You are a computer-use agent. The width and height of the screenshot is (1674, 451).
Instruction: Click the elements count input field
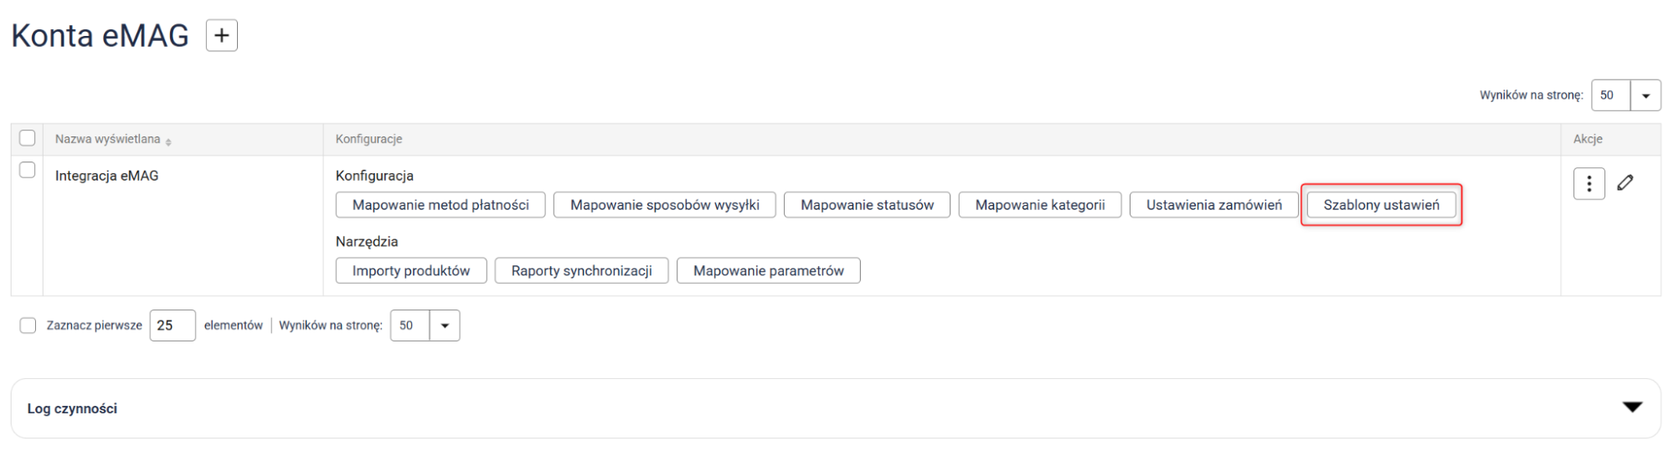[173, 325]
